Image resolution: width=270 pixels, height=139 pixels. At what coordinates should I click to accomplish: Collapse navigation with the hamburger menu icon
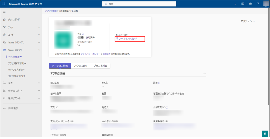(x=4, y=12)
